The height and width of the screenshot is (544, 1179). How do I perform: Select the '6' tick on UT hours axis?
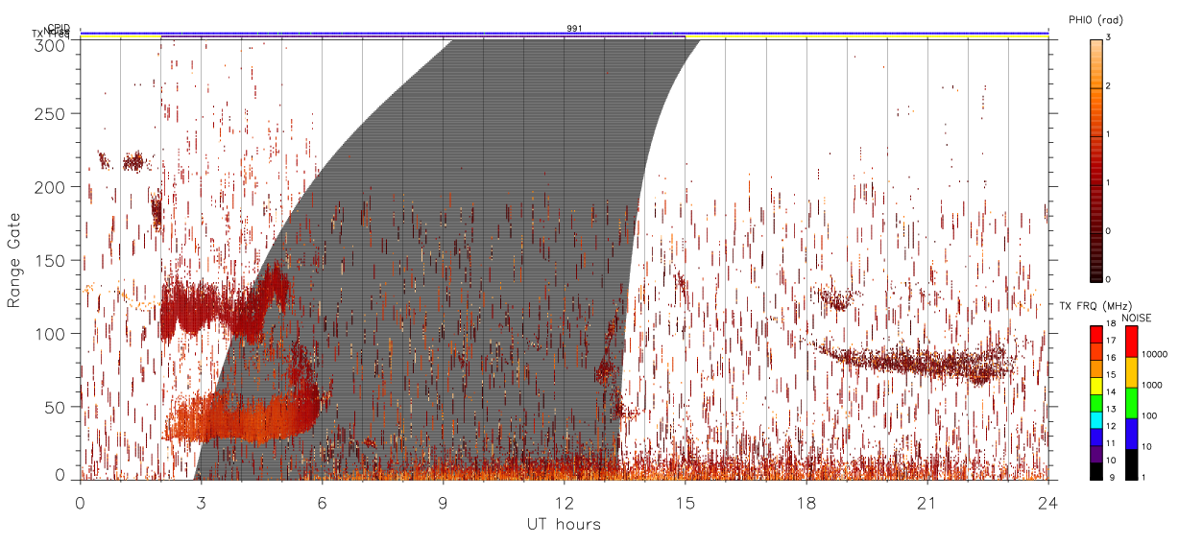click(x=323, y=502)
